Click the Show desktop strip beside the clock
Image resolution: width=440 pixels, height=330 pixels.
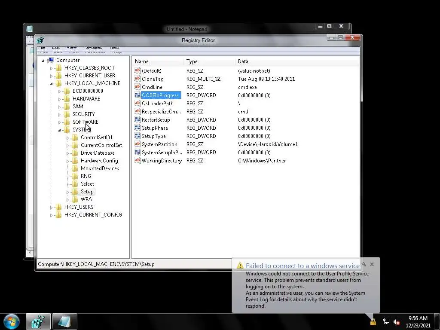click(x=437, y=321)
